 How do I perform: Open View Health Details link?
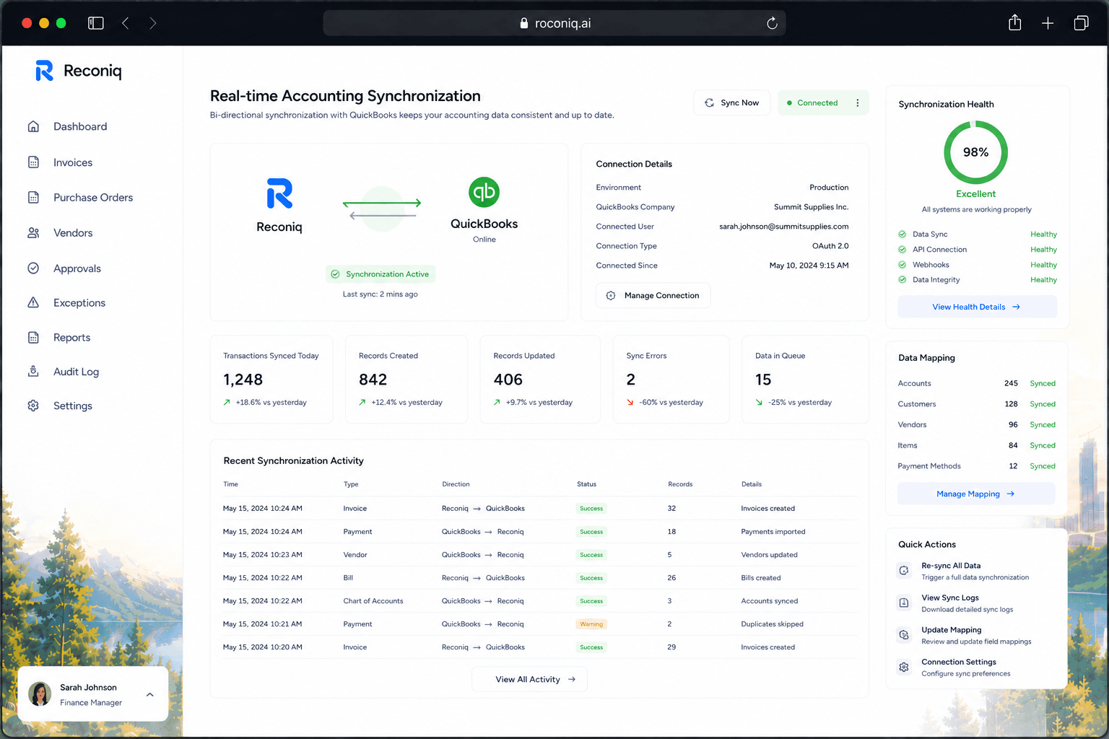click(977, 307)
